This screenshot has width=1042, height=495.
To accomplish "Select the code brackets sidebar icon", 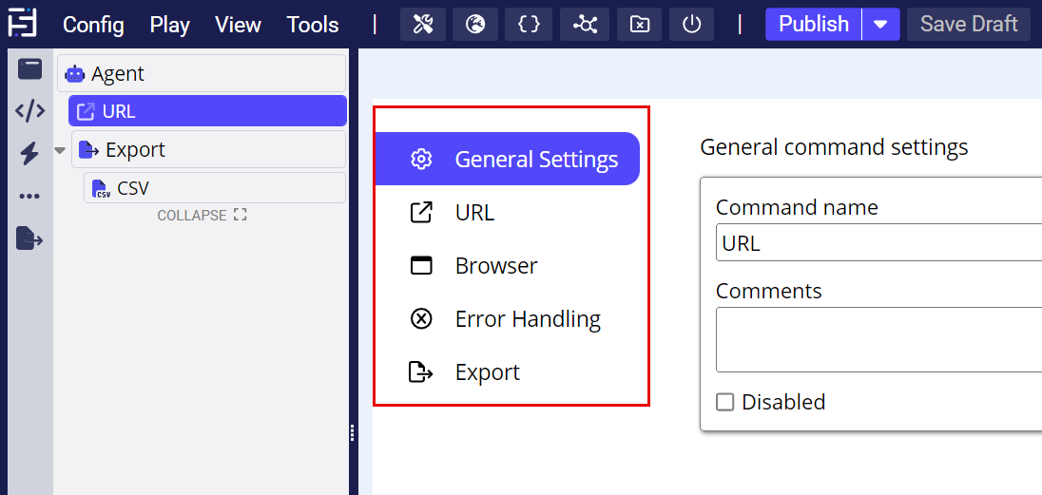I will click(29, 111).
